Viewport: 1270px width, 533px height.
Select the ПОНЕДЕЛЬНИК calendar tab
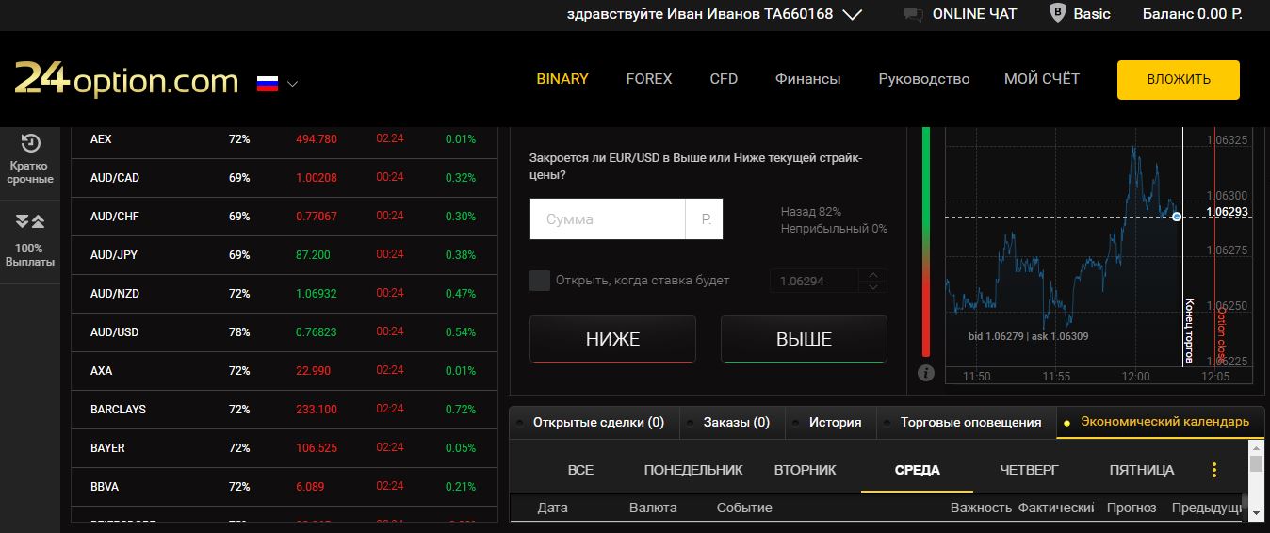[x=693, y=470]
